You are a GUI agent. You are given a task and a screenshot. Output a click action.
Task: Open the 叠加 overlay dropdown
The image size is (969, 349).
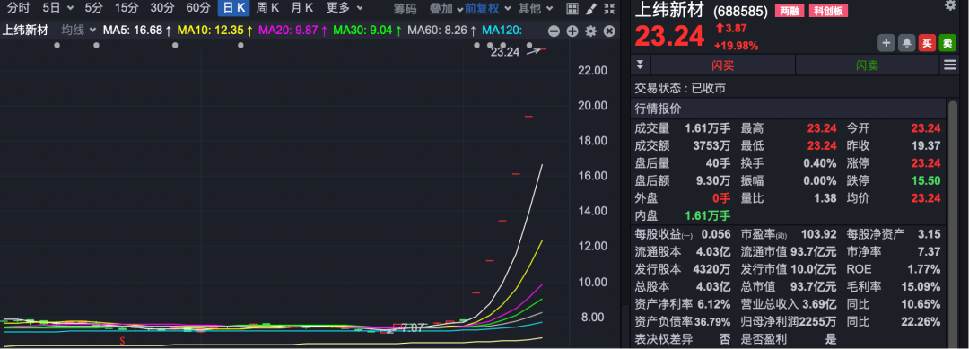[460, 9]
